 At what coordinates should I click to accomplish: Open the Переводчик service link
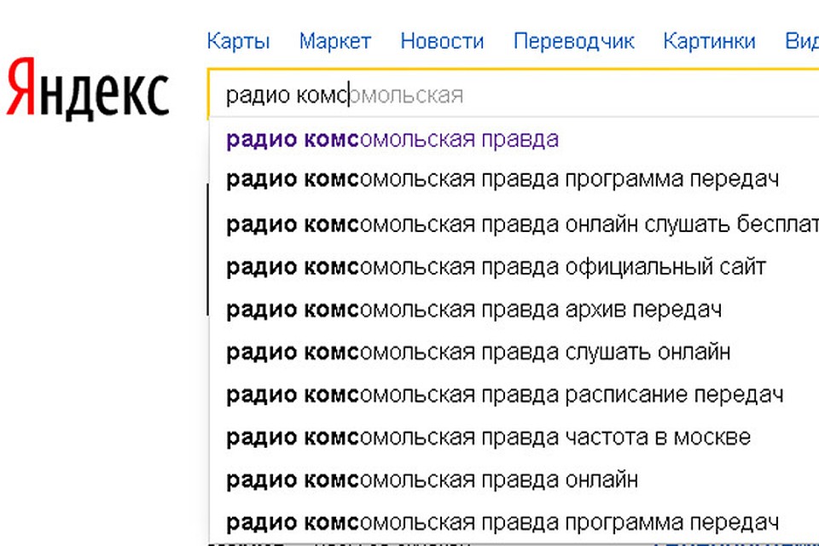pos(573,41)
